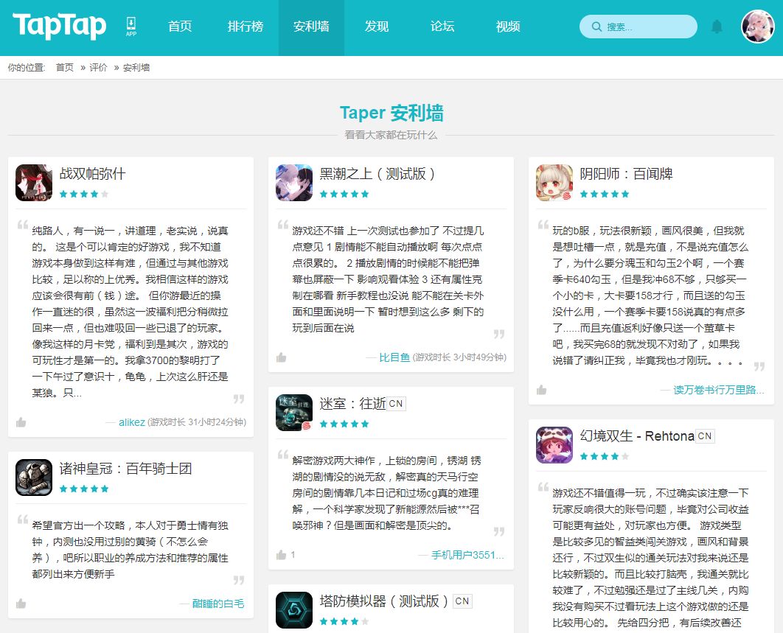Click the search magnifier icon

596,27
